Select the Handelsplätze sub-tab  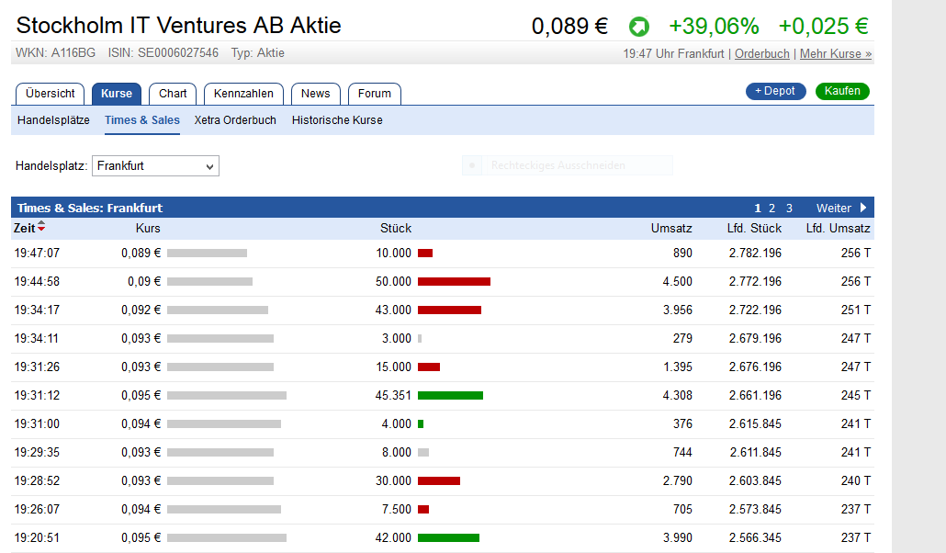tap(53, 120)
